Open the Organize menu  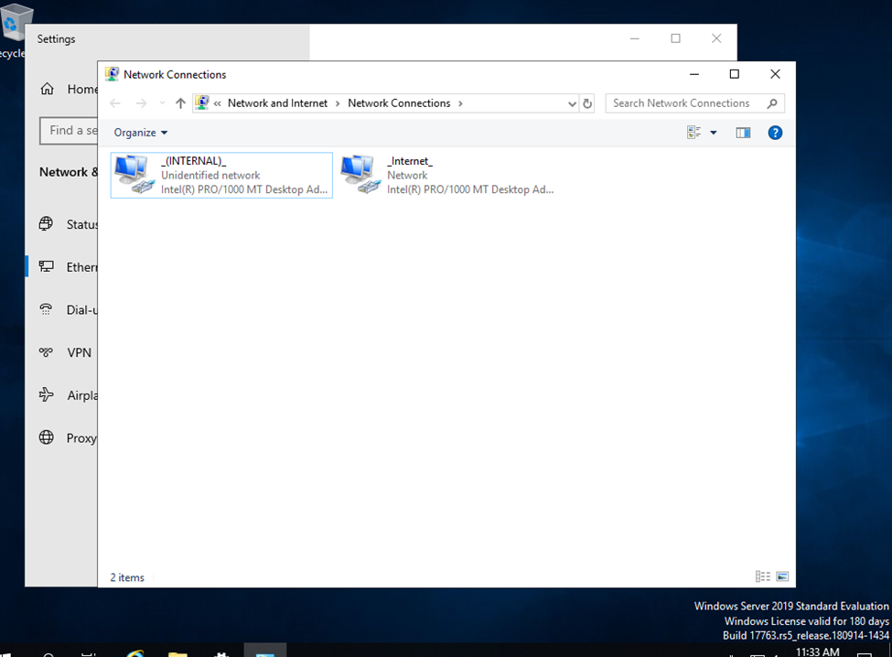pos(141,133)
